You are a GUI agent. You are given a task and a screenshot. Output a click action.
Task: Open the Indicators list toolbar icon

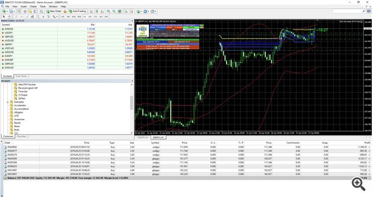138,11
